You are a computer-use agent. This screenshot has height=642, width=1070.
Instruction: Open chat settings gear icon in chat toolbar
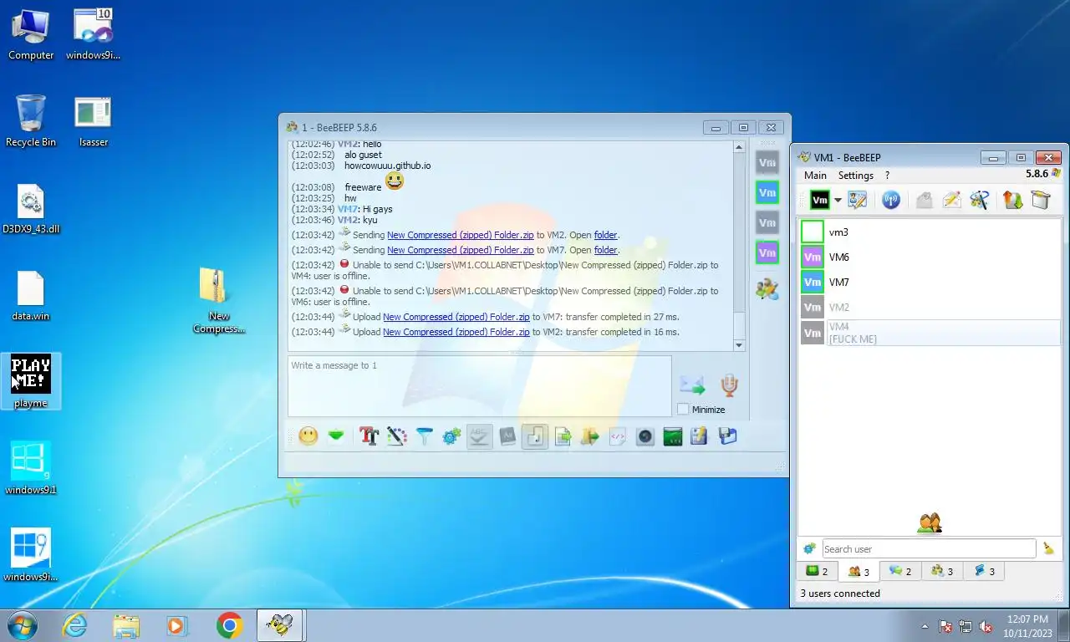click(x=452, y=436)
